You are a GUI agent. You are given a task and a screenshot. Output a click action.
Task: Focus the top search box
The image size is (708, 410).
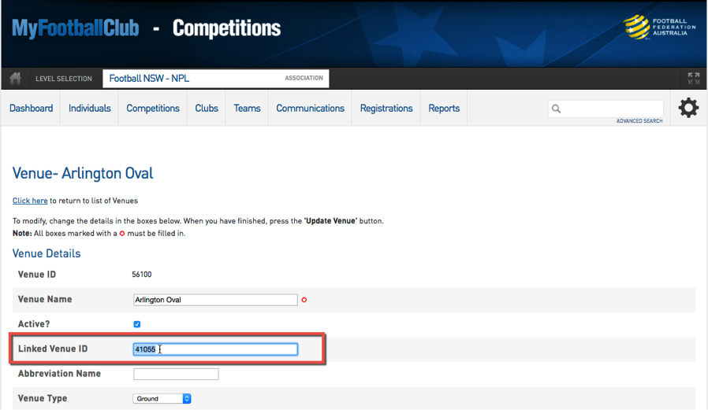(606, 109)
